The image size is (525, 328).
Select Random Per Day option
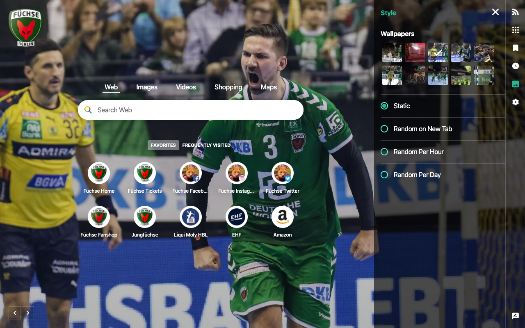click(443, 175)
